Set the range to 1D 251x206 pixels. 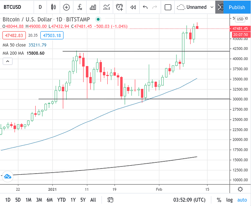(8, 200)
